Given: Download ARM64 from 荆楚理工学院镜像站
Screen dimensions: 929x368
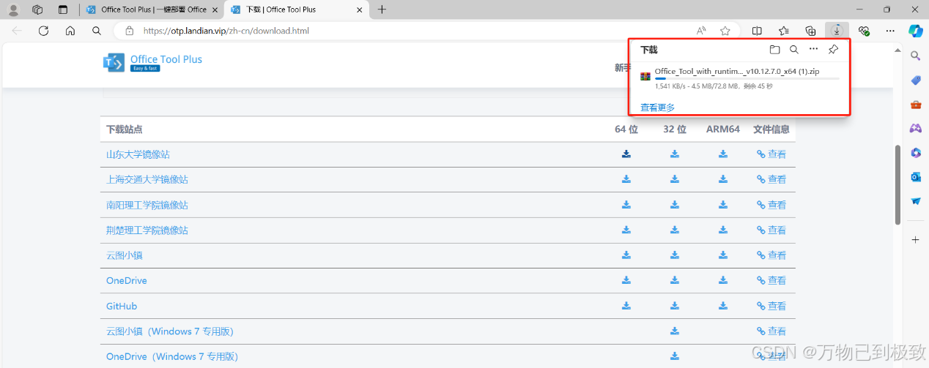Looking at the screenshot, I should tap(723, 230).
